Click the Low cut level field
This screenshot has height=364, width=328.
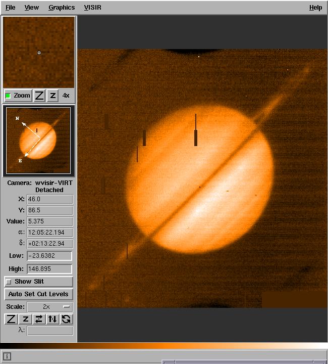click(x=49, y=256)
